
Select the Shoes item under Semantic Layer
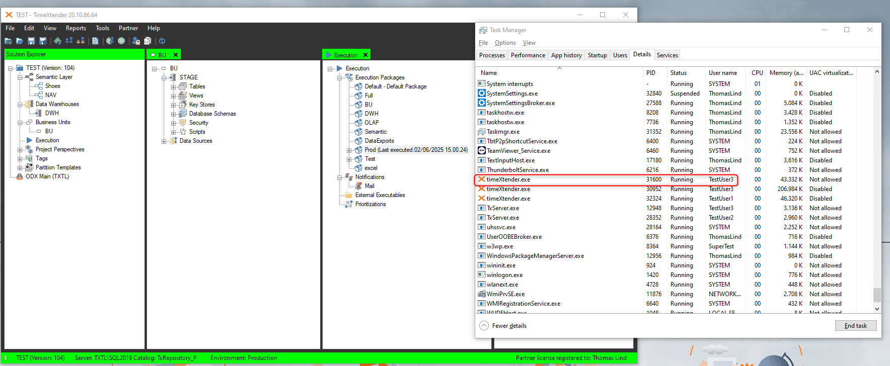click(53, 86)
